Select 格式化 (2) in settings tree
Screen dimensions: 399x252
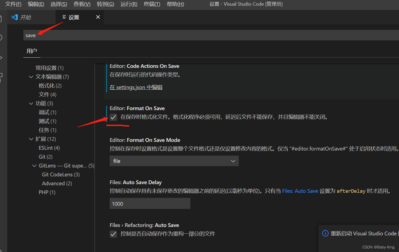[x=50, y=86]
